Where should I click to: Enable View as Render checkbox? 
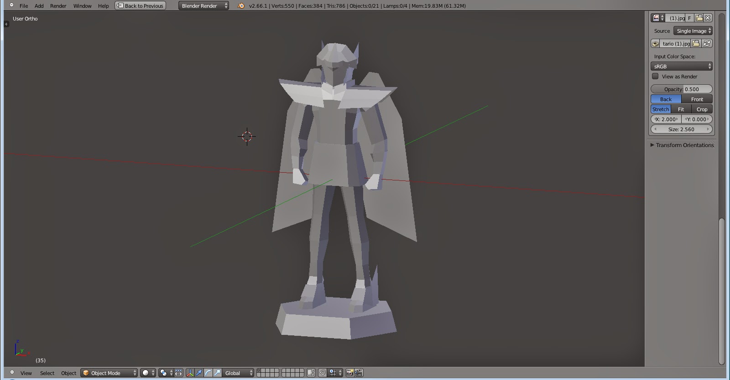pos(655,76)
